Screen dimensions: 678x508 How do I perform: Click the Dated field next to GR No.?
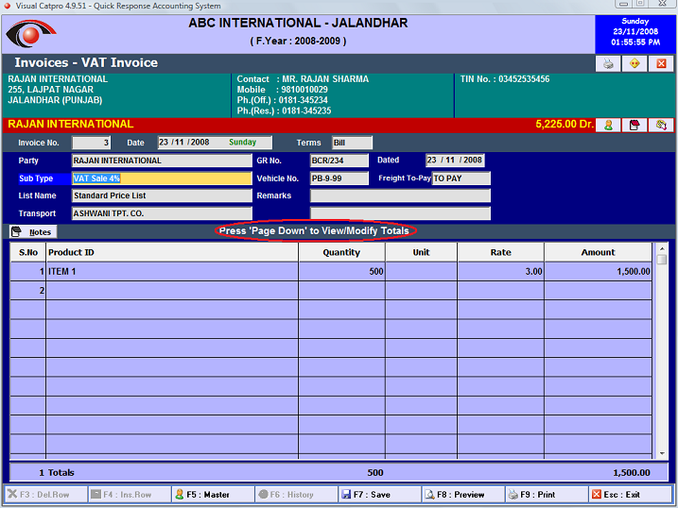tap(455, 161)
